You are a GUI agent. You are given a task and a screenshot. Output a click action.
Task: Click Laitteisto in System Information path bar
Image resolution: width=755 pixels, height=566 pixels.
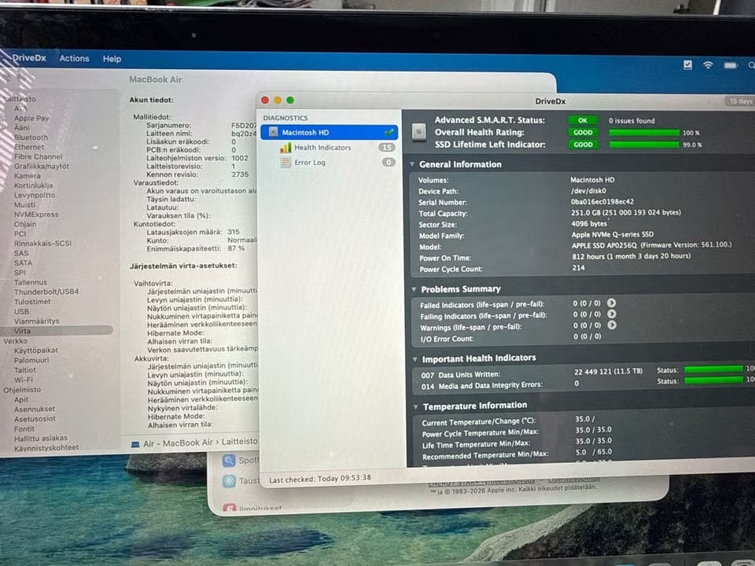pos(239,441)
